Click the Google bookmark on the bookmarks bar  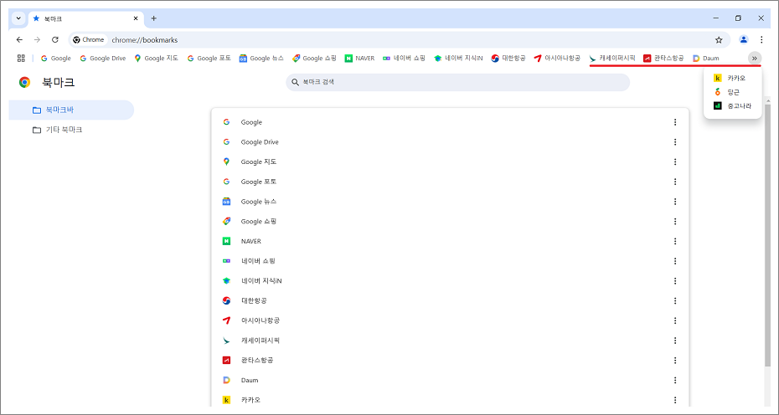(55, 58)
